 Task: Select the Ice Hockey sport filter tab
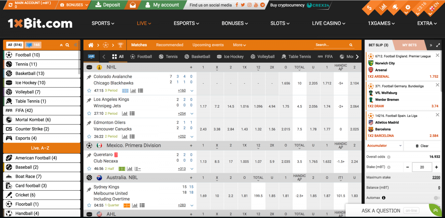click(x=230, y=57)
